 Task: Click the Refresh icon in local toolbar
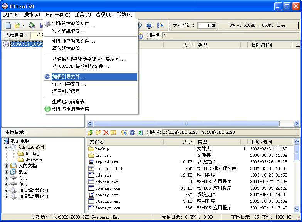[140, 133]
